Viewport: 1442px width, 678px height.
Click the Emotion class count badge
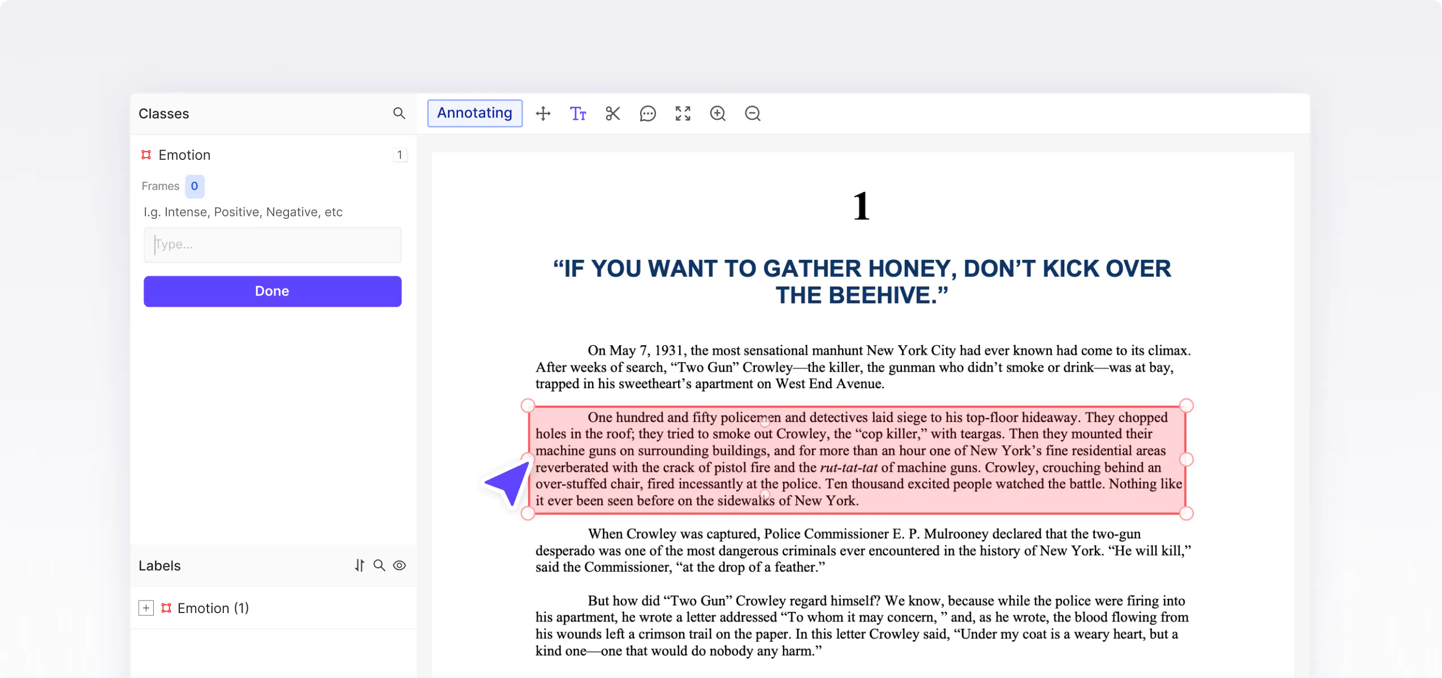tap(399, 155)
